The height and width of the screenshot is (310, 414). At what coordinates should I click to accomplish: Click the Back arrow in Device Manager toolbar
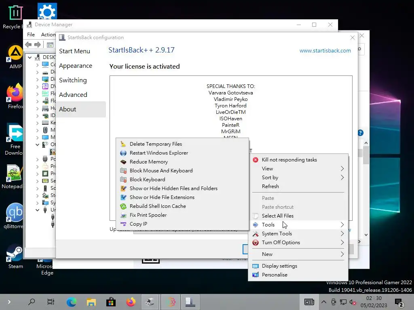point(28,44)
